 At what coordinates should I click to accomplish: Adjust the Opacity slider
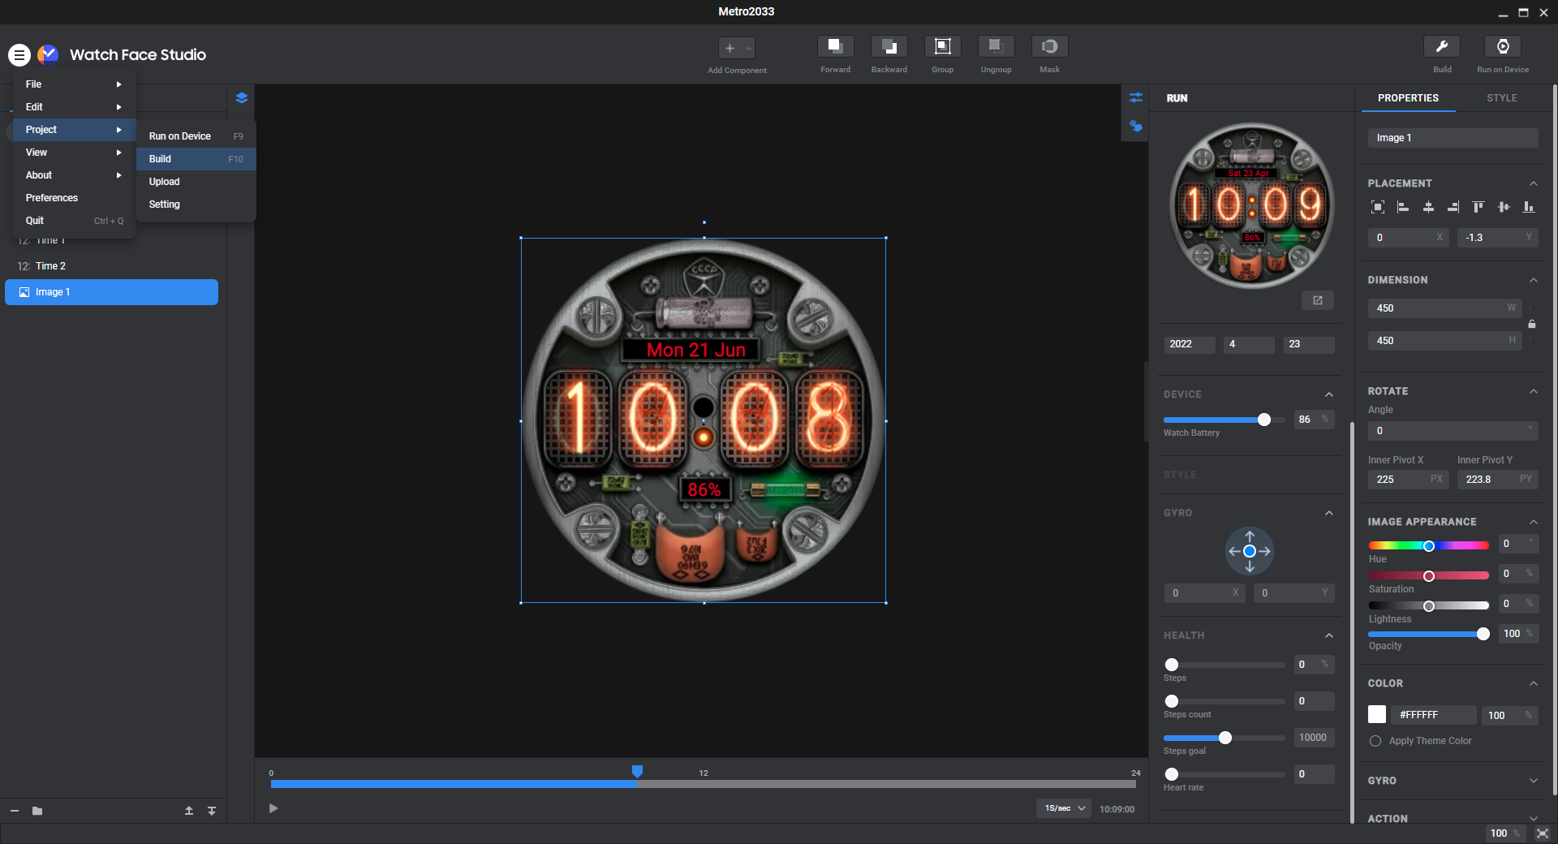1483,634
